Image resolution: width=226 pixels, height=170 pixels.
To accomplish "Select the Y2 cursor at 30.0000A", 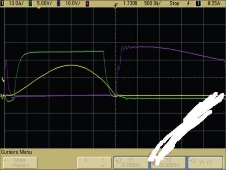I will pyautogui.click(x=168, y=162).
